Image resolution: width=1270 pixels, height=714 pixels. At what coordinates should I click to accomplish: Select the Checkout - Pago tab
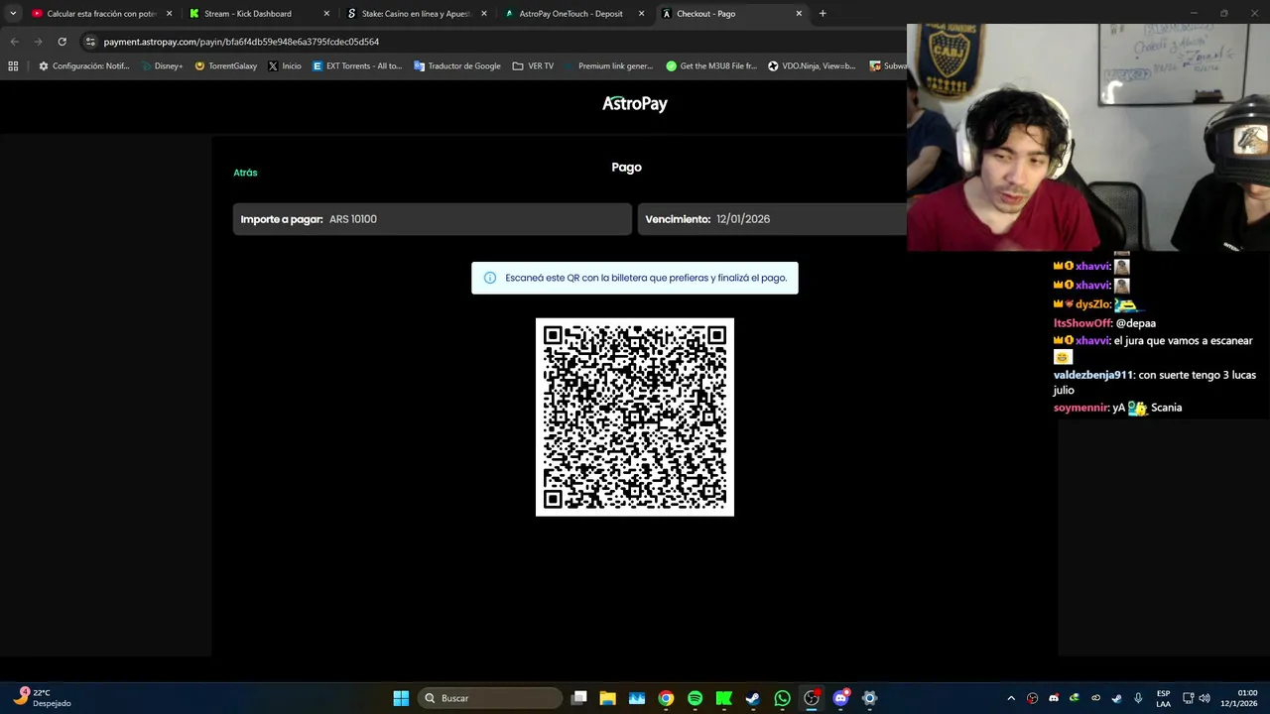click(731, 14)
